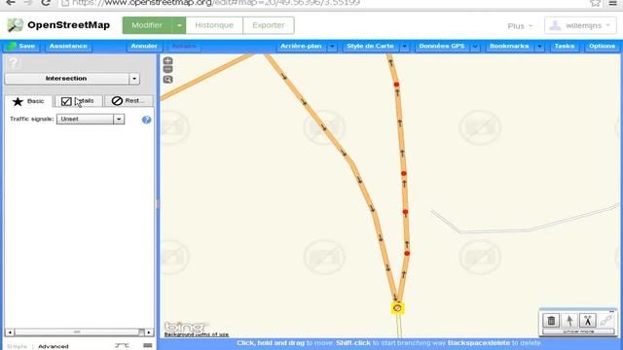623x350 pixels.
Task: Expand the Bookmarks dropdown arrow
Action: coord(539,47)
